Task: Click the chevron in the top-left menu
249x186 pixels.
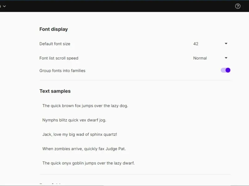Action: point(4,6)
